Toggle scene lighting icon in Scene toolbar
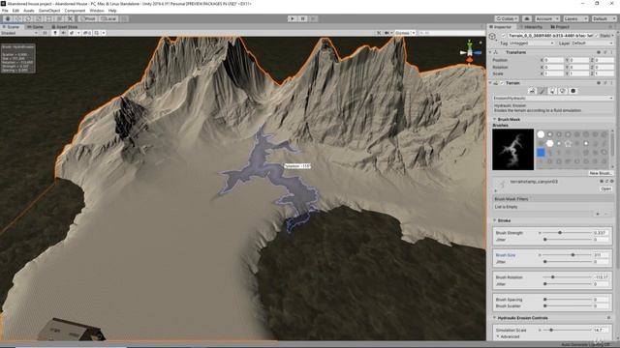620x348 pixels. coord(55,33)
